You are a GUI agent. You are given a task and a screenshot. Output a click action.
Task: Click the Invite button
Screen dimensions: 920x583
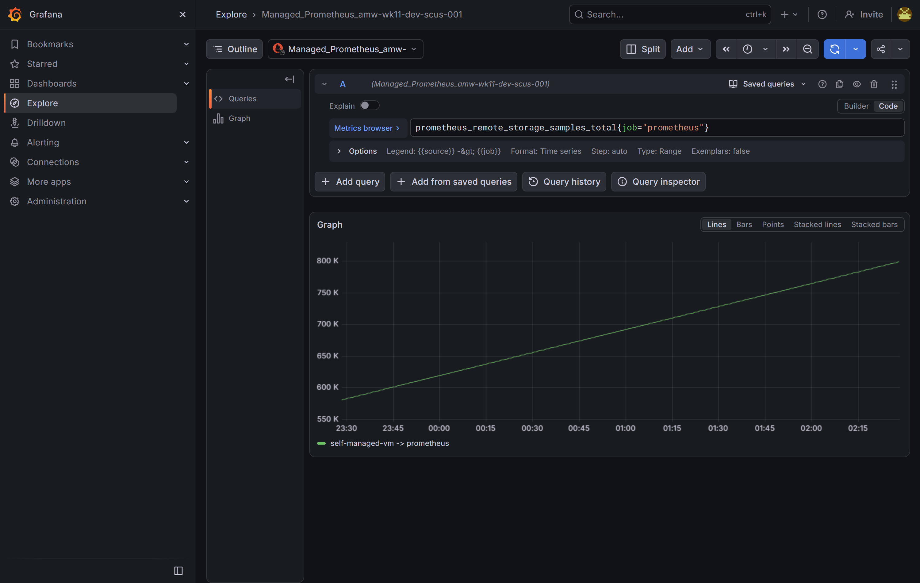(864, 14)
